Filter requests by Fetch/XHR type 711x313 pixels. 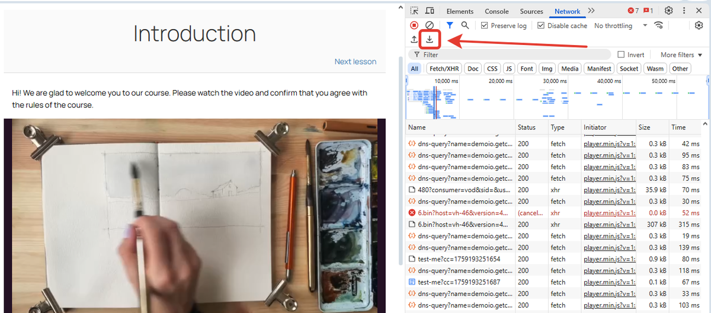point(444,69)
